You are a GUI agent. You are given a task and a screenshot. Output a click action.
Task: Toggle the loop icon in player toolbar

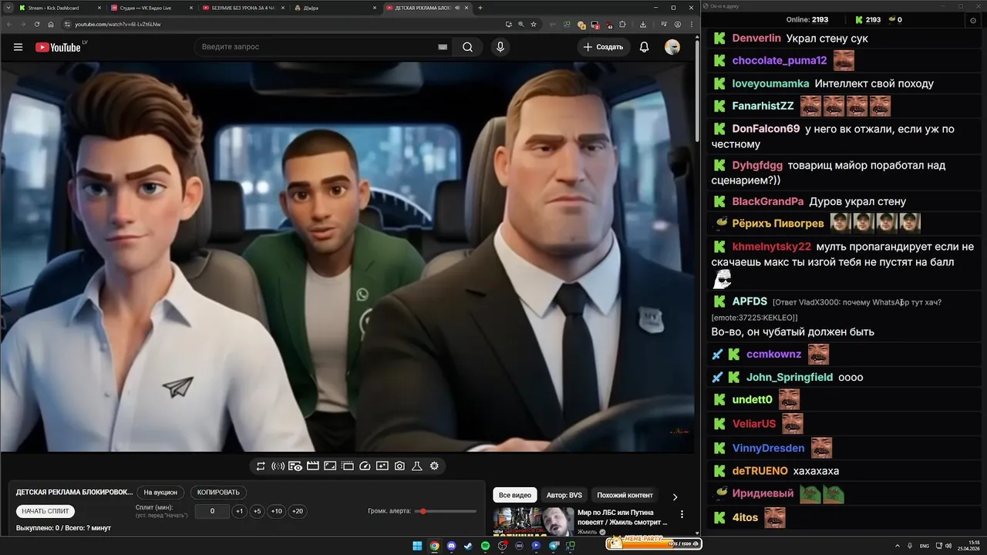click(x=261, y=466)
